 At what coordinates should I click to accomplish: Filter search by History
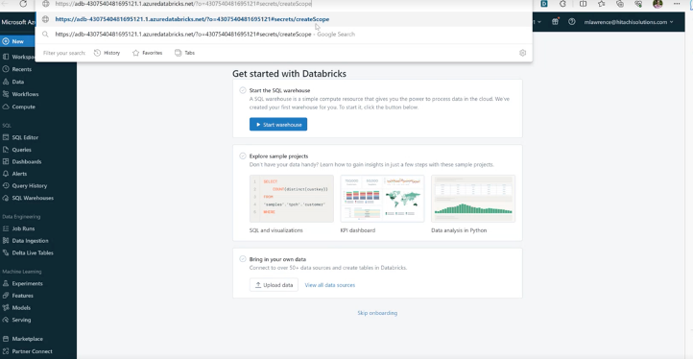(x=107, y=53)
